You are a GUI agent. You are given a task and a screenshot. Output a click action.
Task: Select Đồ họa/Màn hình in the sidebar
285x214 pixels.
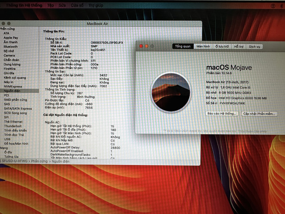[x=16, y=144]
